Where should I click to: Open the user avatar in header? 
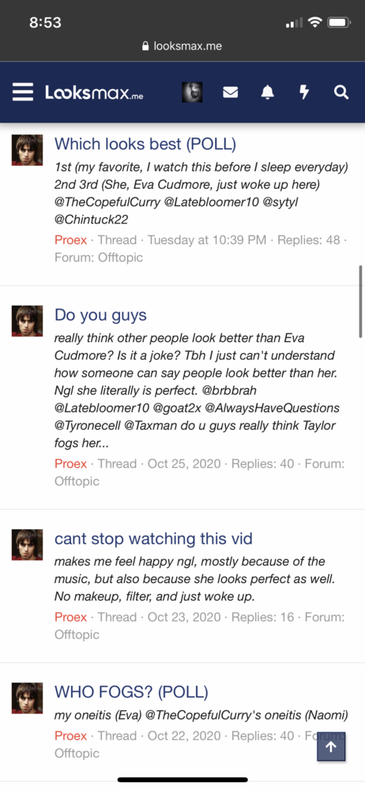[192, 92]
